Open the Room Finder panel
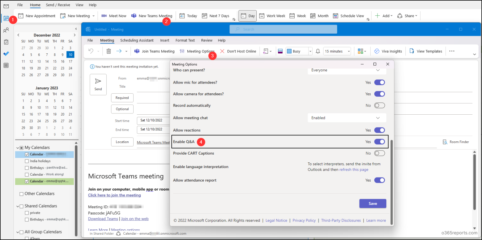Image resolution: width=482 pixels, height=240 pixels. tap(456, 142)
